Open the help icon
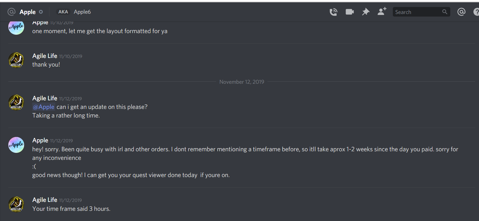 click(x=476, y=12)
